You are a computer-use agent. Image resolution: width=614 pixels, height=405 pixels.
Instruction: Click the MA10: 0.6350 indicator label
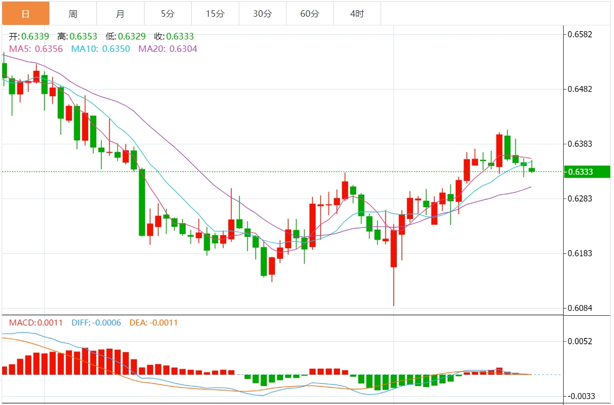coord(101,49)
